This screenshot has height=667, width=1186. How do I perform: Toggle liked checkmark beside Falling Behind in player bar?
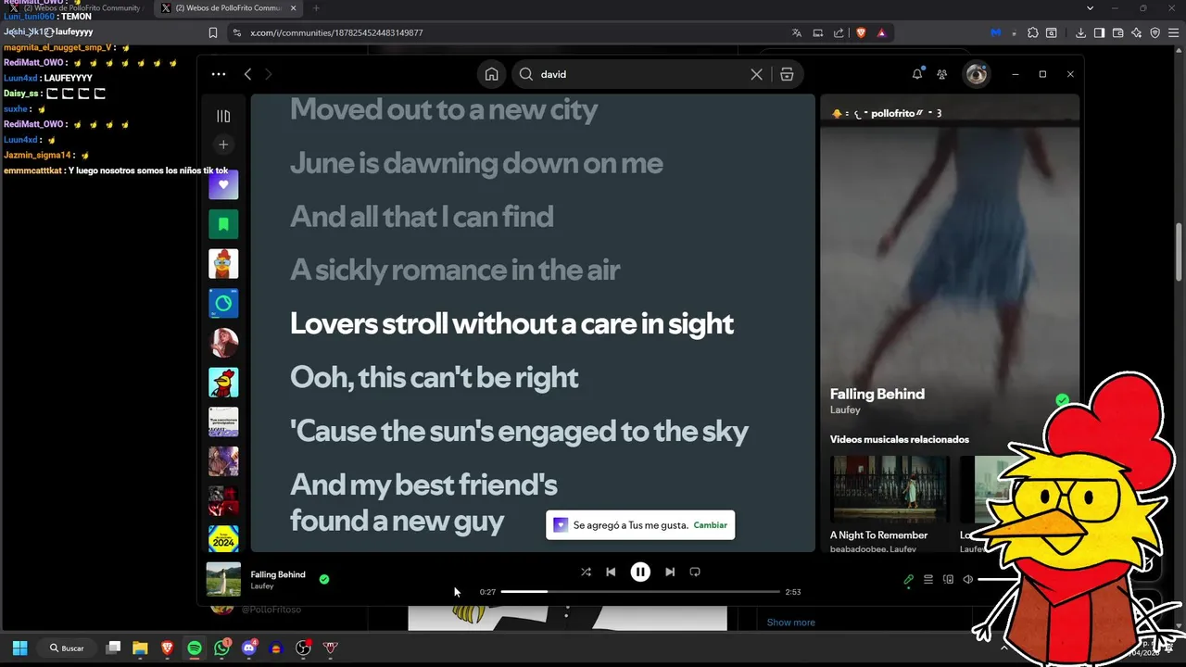point(324,579)
